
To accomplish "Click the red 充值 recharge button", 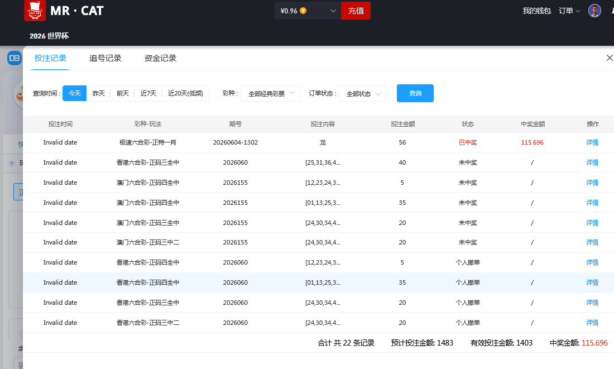I will (356, 11).
